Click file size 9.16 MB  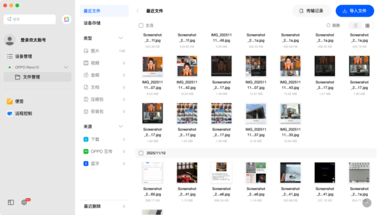tap(256, 141)
